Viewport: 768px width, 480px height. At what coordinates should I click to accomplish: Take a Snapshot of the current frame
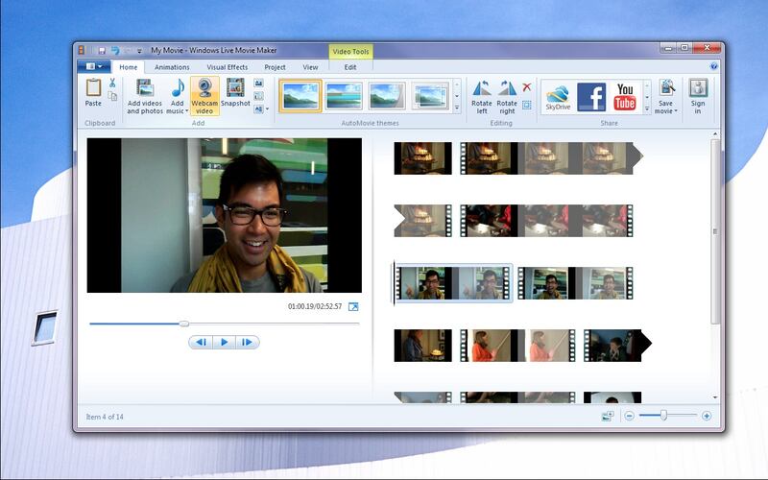236,93
